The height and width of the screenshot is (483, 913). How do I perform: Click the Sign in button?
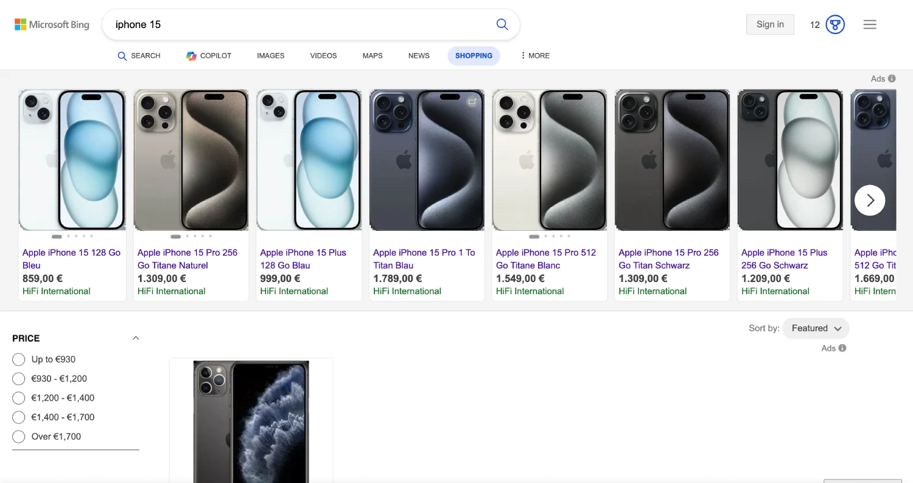point(770,24)
